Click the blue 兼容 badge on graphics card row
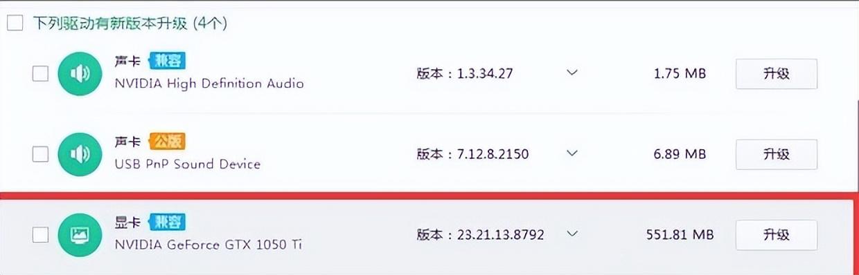 (x=166, y=222)
